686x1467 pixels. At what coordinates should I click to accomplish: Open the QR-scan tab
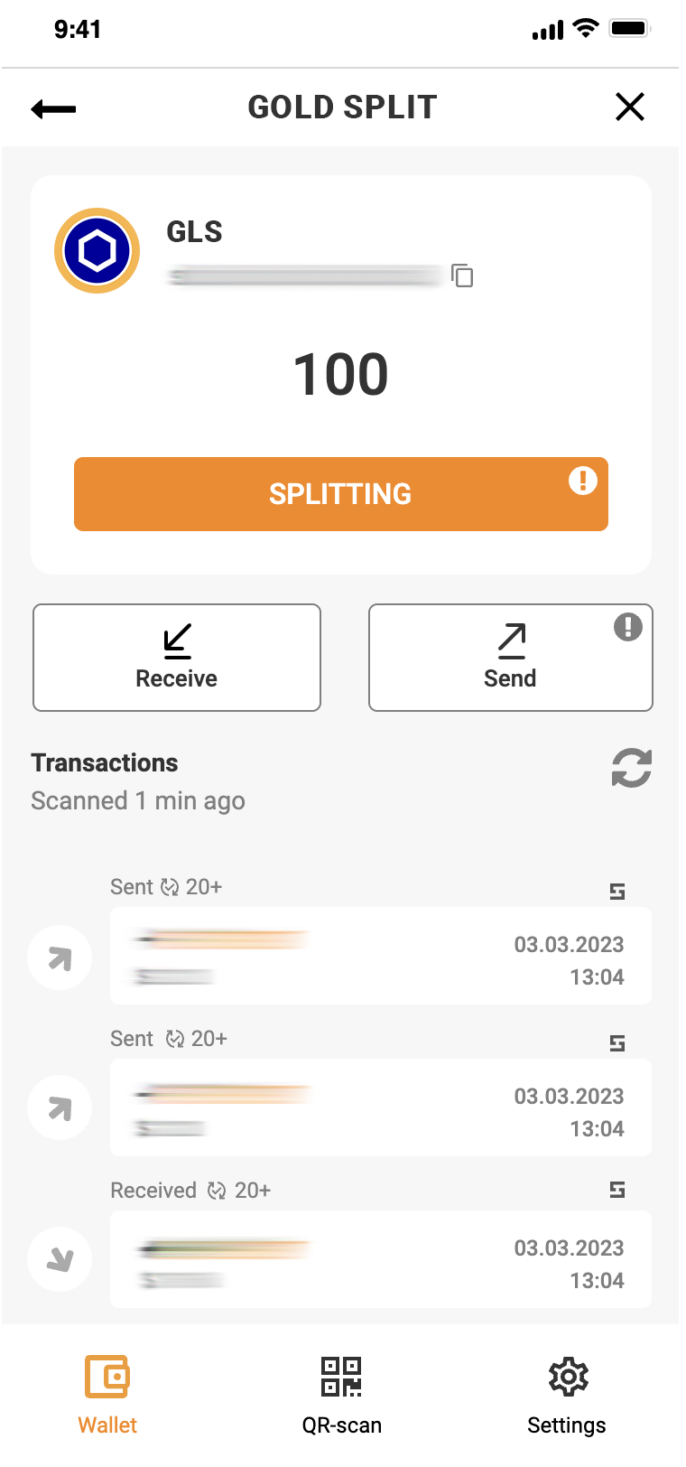(341, 1394)
